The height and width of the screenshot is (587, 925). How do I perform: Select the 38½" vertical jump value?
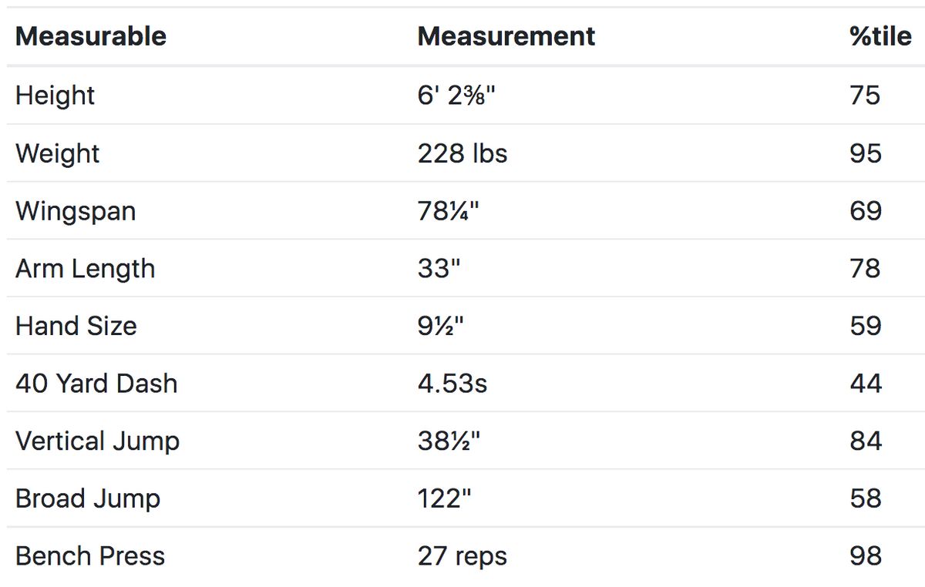(449, 441)
